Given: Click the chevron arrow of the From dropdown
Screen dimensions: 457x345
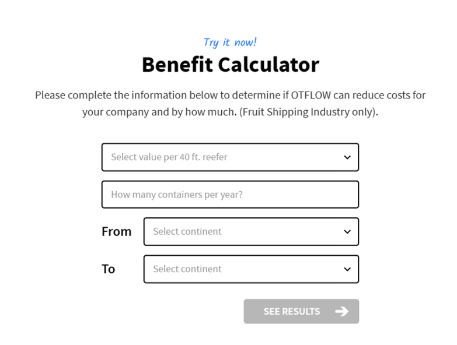Looking at the screenshot, I should [x=347, y=232].
